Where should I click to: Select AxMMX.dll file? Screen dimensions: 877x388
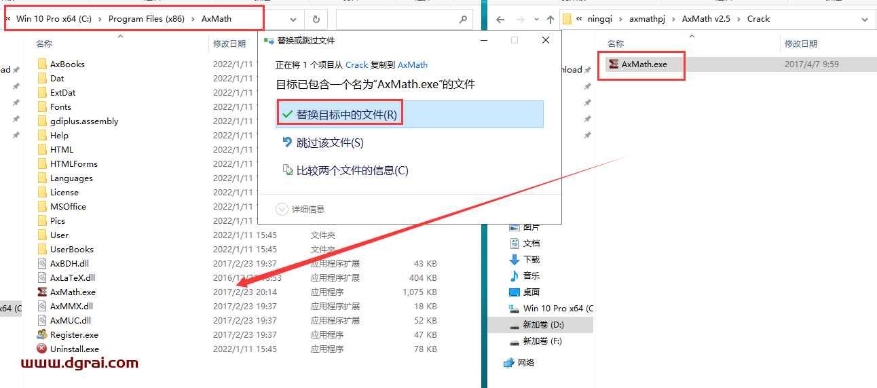pos(71,306)
